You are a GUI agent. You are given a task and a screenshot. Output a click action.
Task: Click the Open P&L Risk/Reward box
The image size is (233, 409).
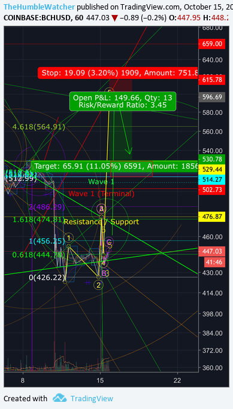(x=123, y=101)
